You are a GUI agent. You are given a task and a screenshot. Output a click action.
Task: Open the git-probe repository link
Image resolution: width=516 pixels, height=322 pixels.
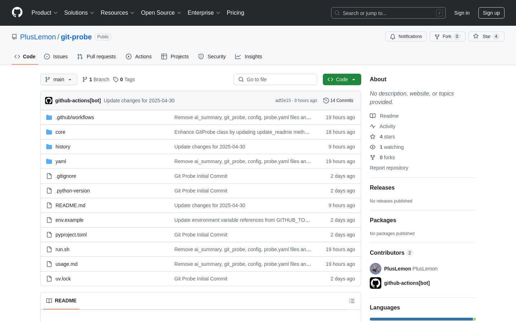coord(76,37)
